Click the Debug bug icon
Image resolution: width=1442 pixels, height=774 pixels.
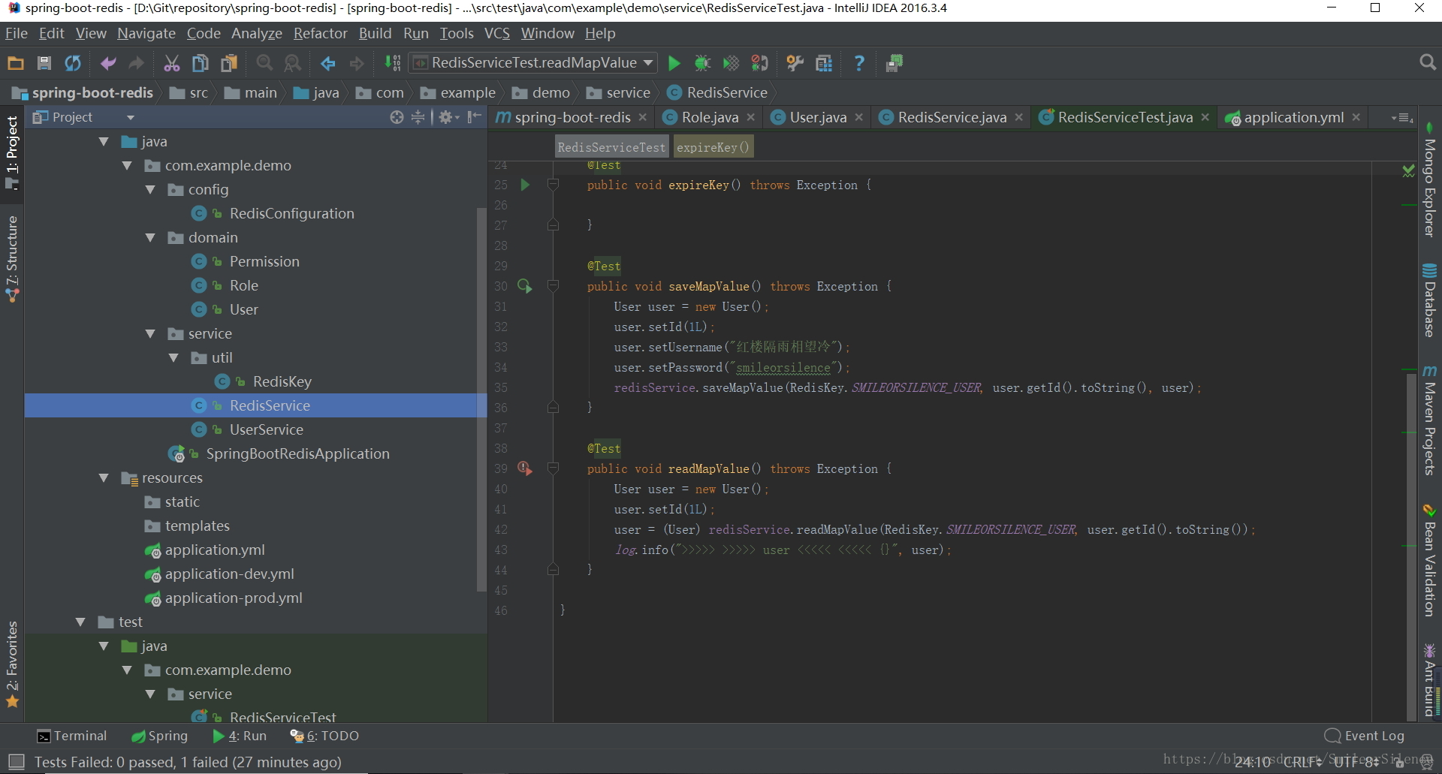pyautogui.click(x=702, y=64)
